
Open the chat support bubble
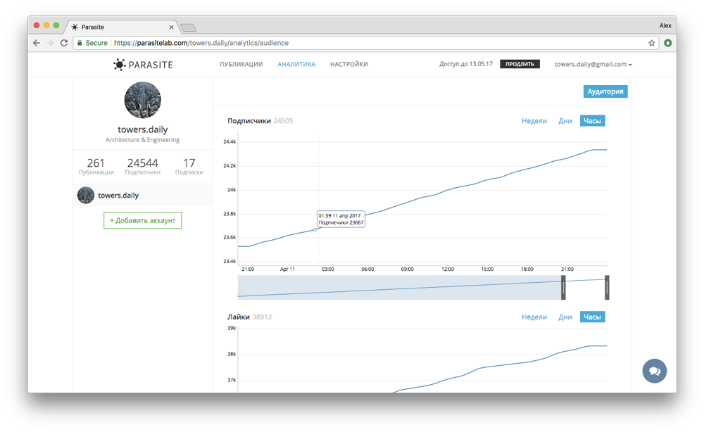[x=654, y=371]
